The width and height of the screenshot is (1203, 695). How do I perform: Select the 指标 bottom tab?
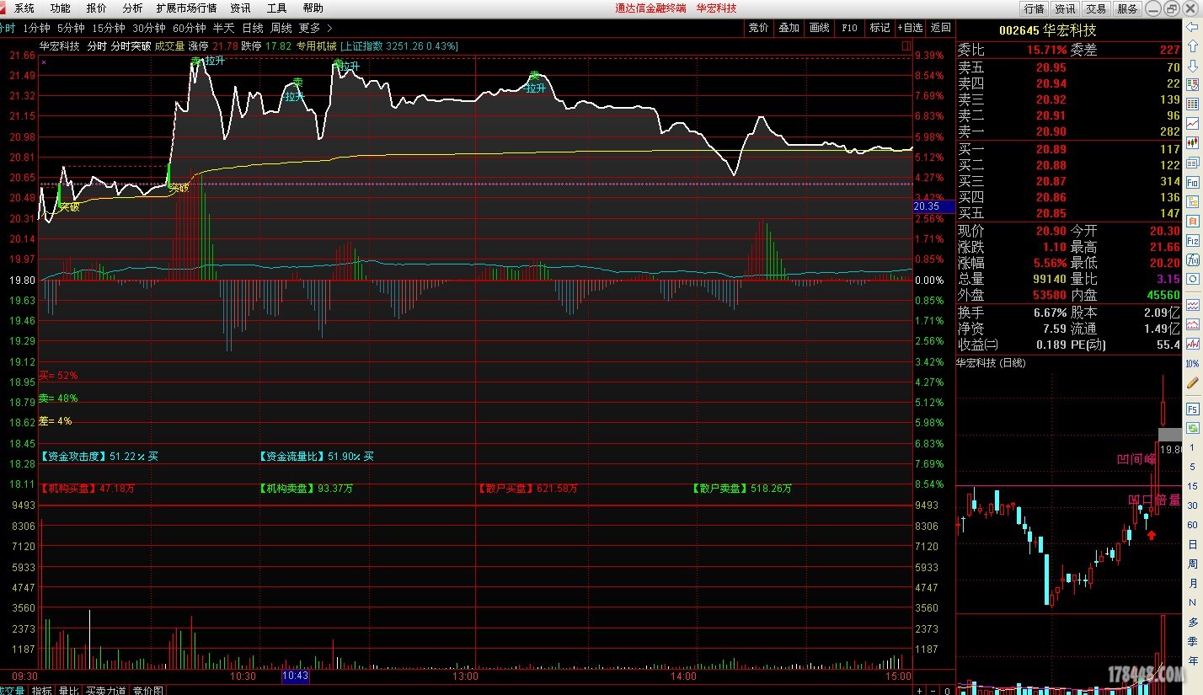click(41, 690)
